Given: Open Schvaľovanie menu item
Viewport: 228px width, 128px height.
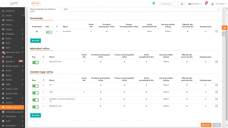Looking at the screenshot, I should [x=12, y=116].
